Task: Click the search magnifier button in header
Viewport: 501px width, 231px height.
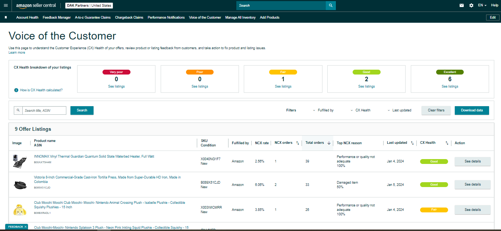Action: click(x=331, y=6)
